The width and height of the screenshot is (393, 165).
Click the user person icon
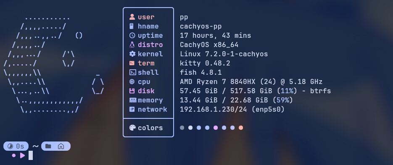point(132,17)
